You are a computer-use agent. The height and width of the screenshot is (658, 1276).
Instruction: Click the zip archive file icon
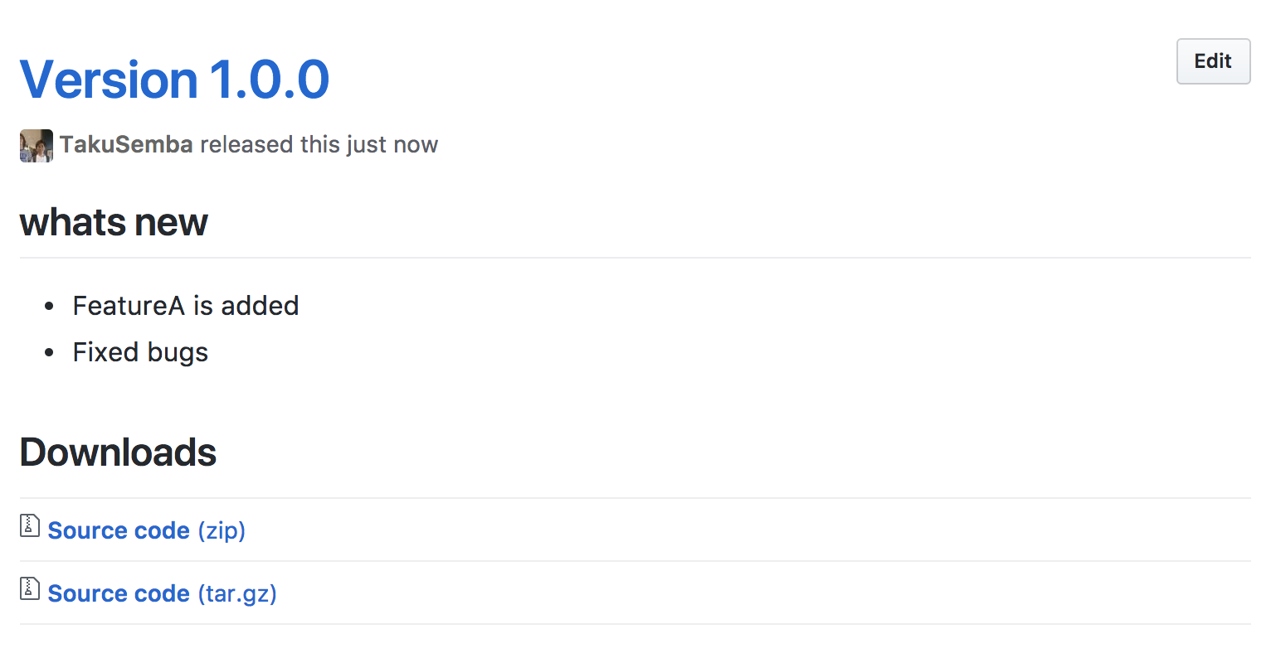click(30, 525)
